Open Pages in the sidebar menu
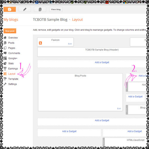Viewport: 149px width, 149px height. click(12, 48)
